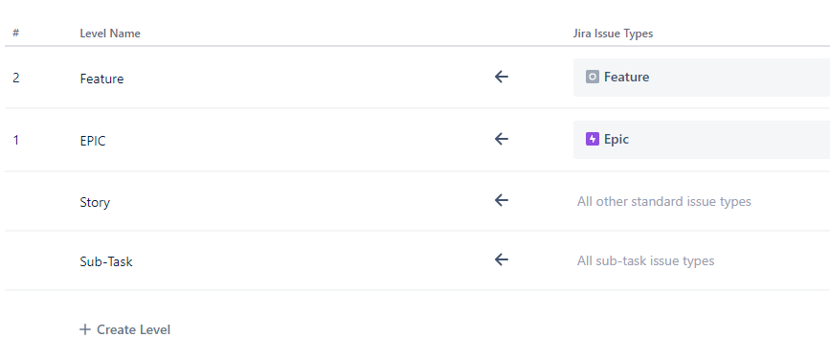830x360 pixels.
Task: Click 'All other standard issue types' text
Action: click(x=663, y=202)
